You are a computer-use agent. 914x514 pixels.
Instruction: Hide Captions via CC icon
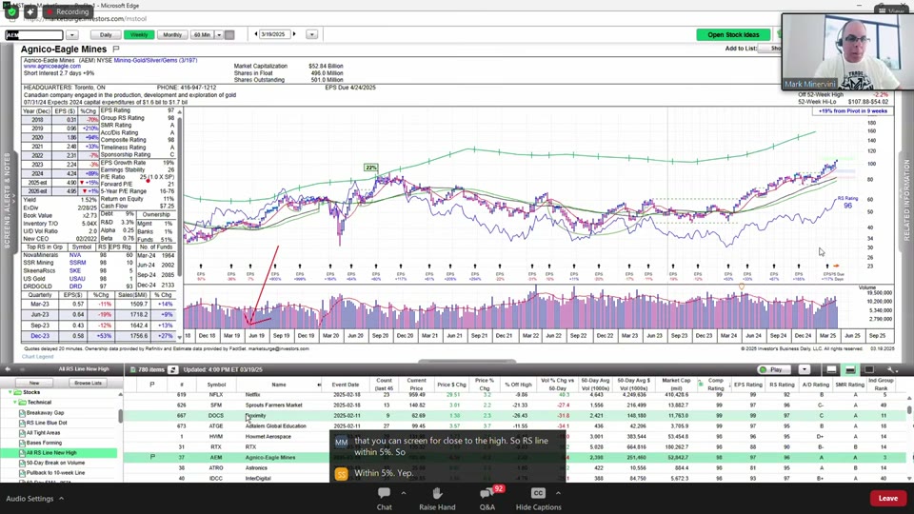coord(538,499)
